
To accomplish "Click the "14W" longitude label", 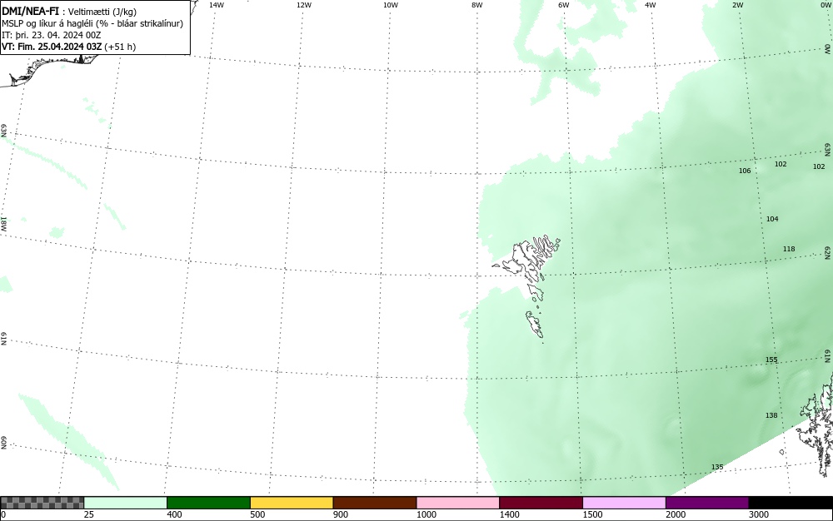I will tap(217, 5).
